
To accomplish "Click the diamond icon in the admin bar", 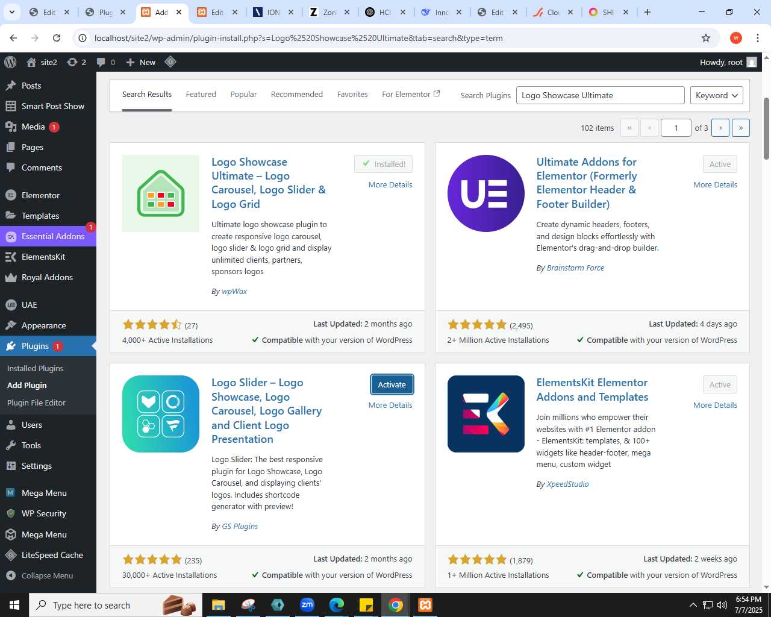I will pyautogui.click(x=170, y=61).
